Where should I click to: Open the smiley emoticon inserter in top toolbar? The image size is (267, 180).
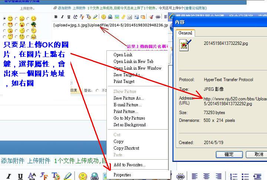pos(103,17)
